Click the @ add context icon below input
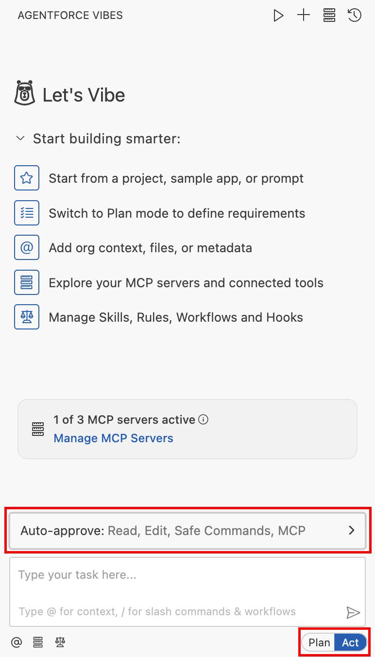This screenshot has height=657, width=375. (x=17, y=642)
